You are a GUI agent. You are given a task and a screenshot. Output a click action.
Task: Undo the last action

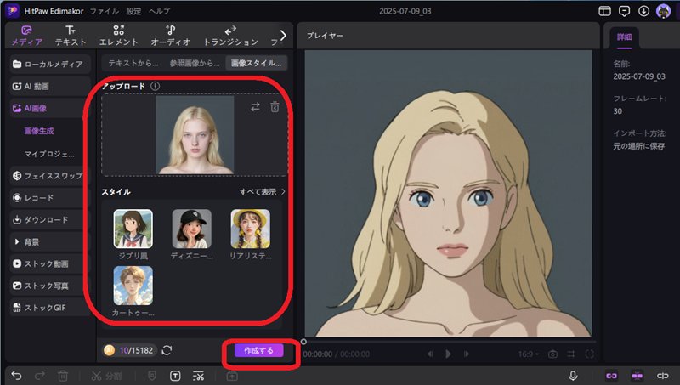coord(16,376)
